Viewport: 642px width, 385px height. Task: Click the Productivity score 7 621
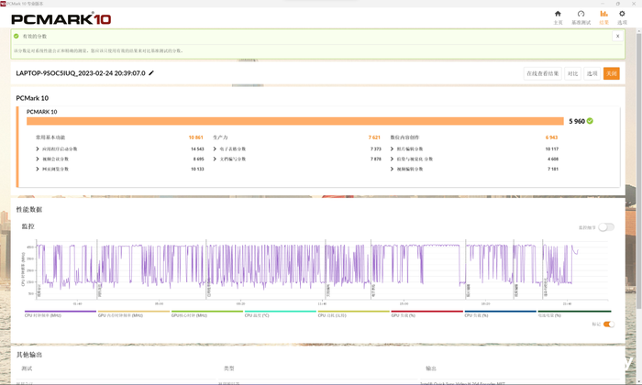pyautogui.click(x=374, y=137)
